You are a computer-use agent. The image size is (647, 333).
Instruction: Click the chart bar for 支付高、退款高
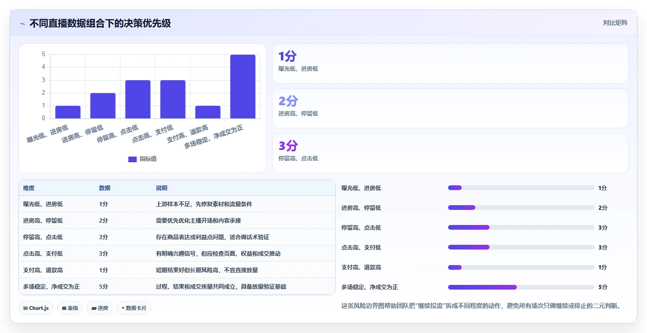(x=207, y=112)
